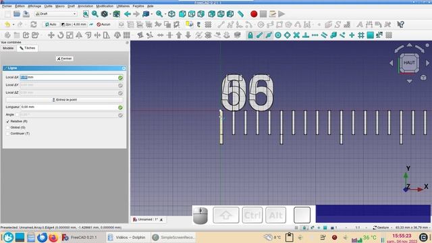Switch to the Modèle tab
Image resolution: width=432 pixels, height=243 pixels.
[x=8, y=48]
